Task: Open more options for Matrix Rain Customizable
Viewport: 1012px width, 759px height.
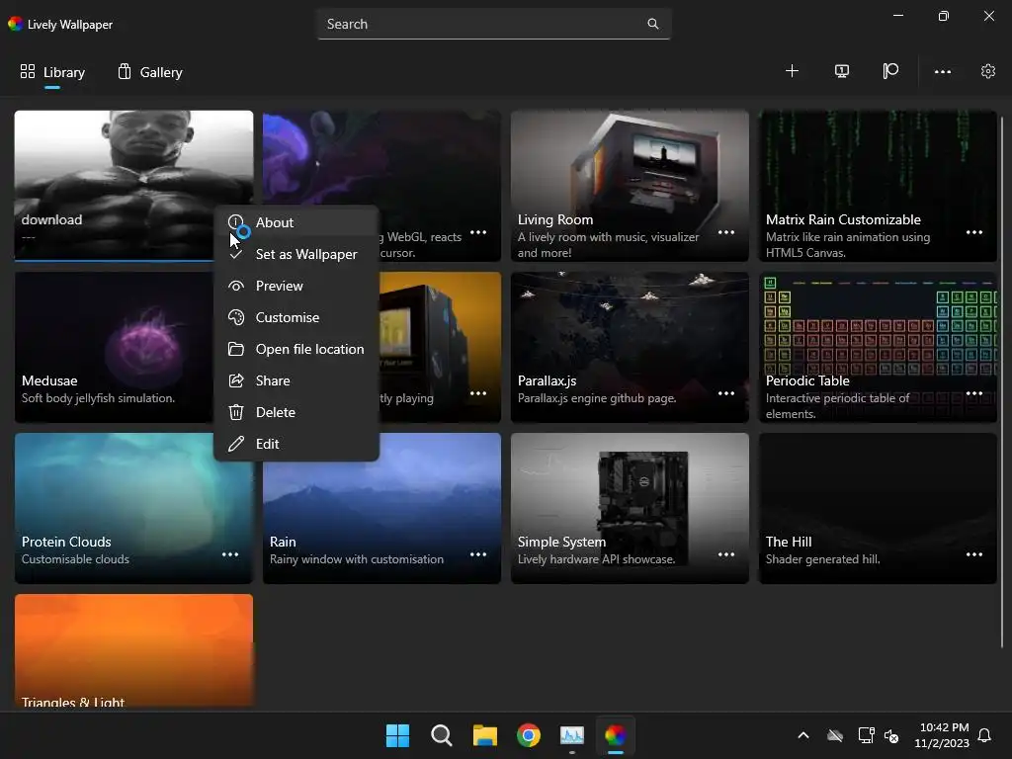Action: (973, 232)
